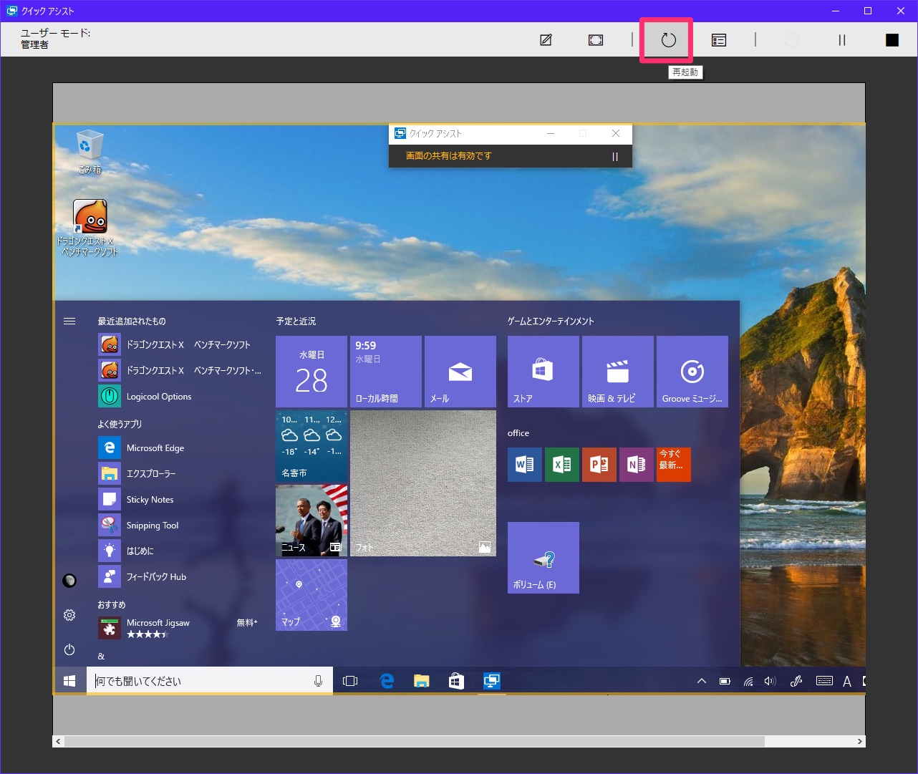Stop the session with the black square icon
Image resolution: width=918 pixels, height=774 pixels.
(x=892, y=40)
